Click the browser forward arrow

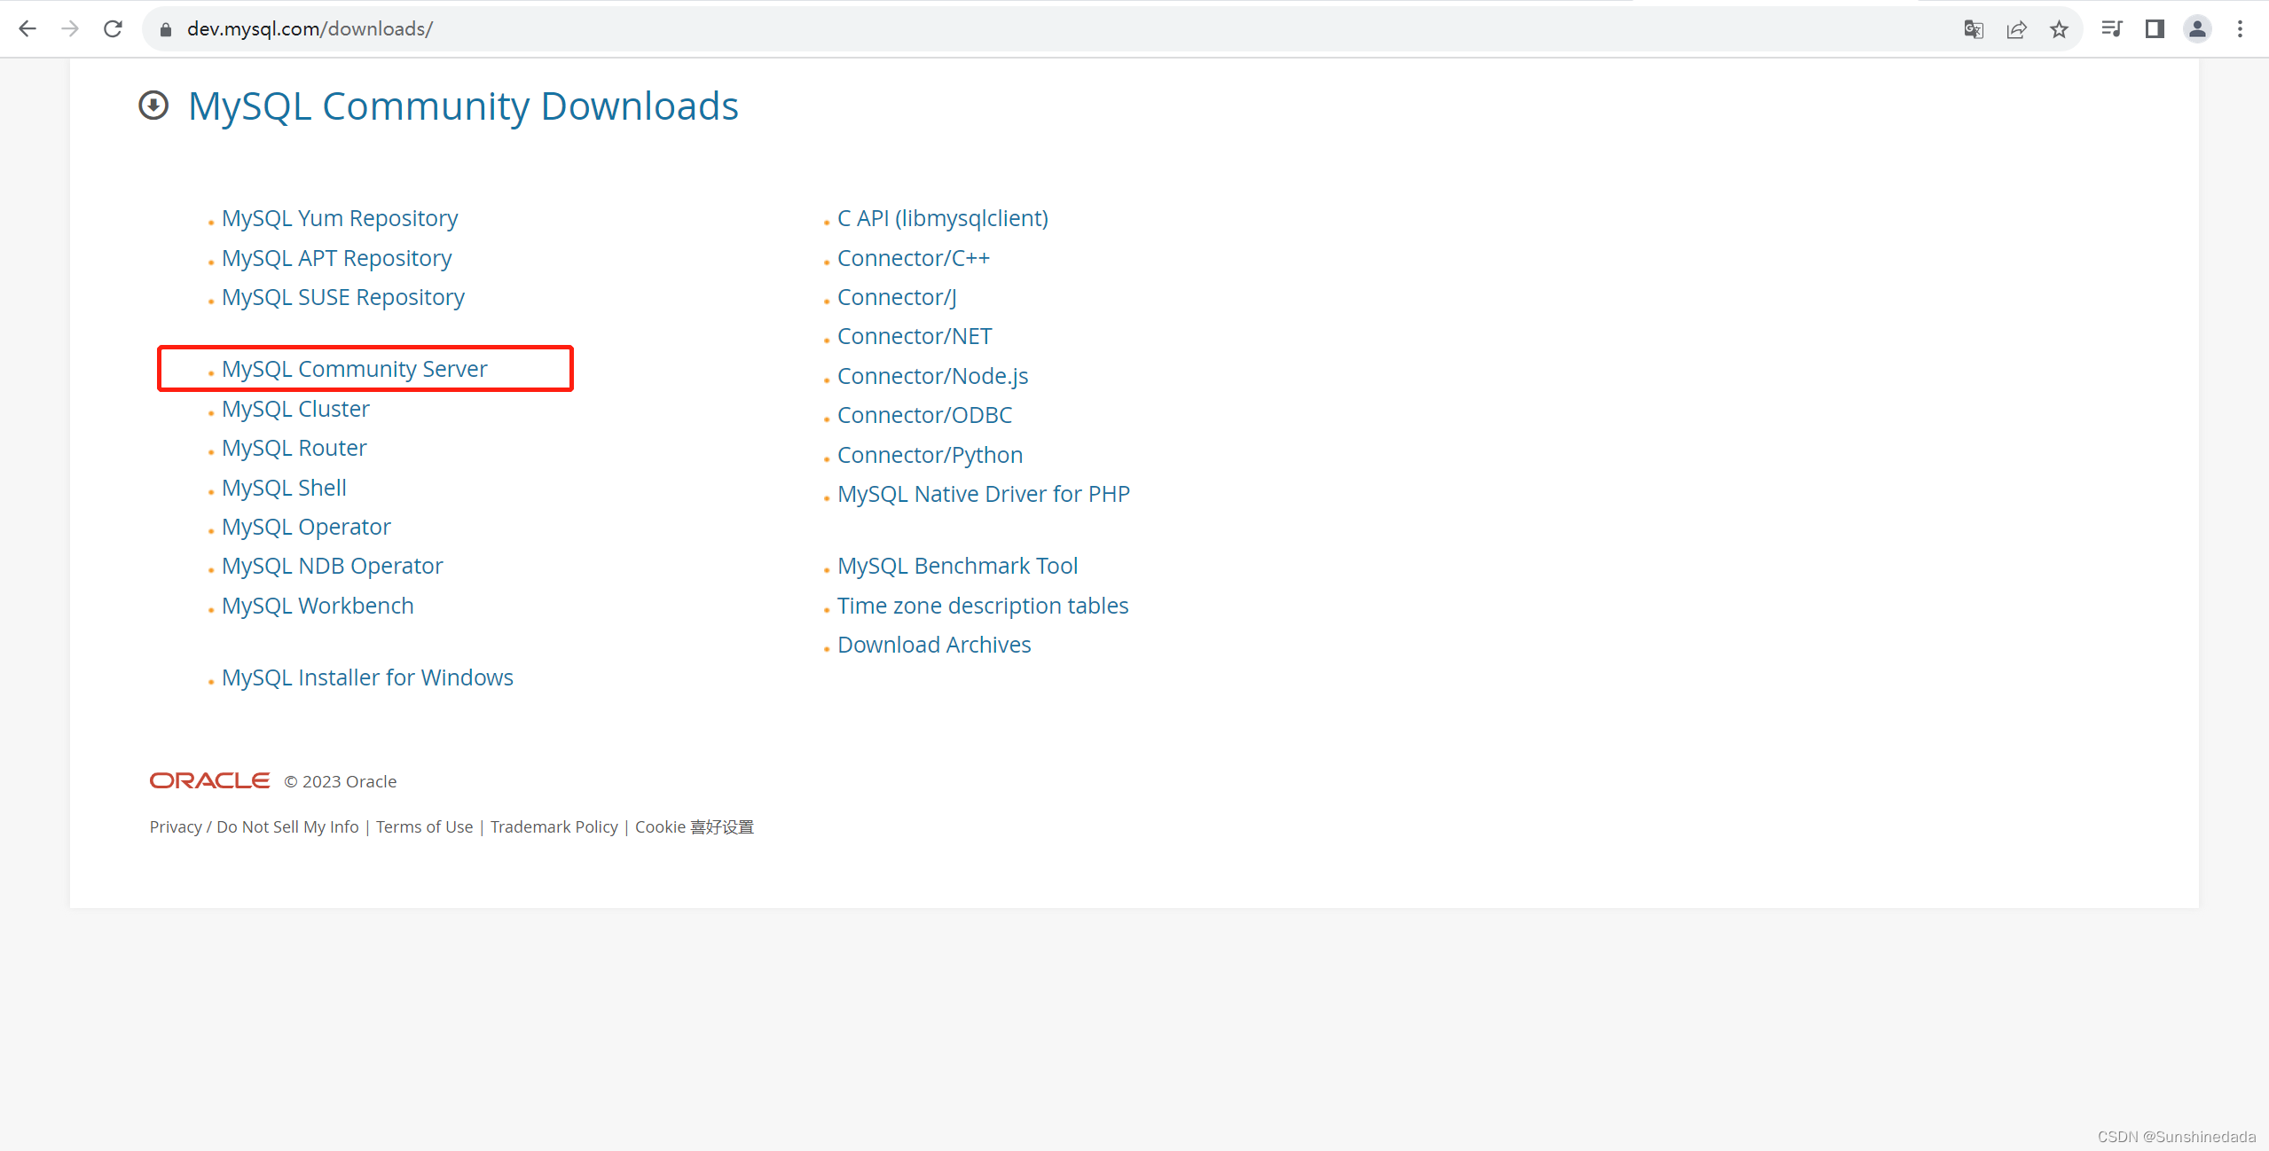pyautogui.click(x=70, y=29)
